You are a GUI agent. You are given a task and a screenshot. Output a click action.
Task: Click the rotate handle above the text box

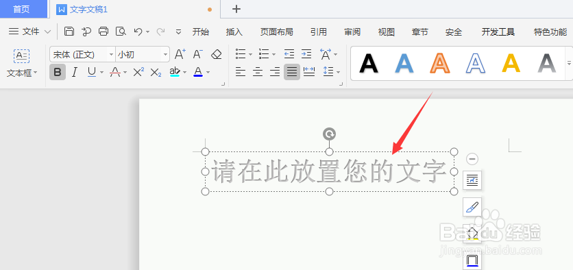[329, 134]
